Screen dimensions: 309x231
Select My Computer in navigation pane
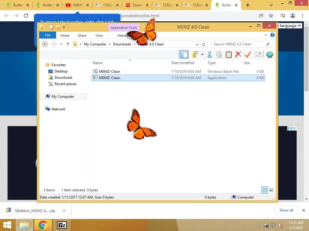pyautogui.click(x=63, y=97)
